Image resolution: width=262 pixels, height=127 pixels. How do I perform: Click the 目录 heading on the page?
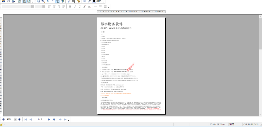(x=102, y=32)
